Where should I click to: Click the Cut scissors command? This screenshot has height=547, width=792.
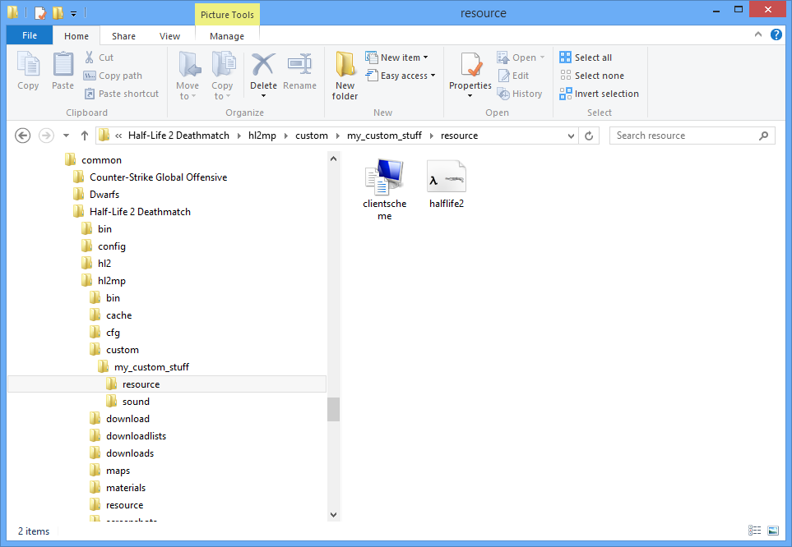pos(99,57)
